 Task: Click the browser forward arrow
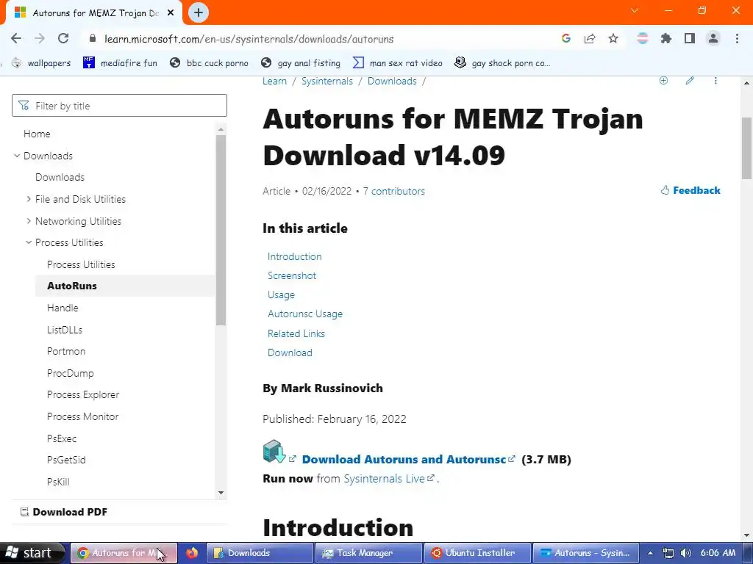pos(40,39)
